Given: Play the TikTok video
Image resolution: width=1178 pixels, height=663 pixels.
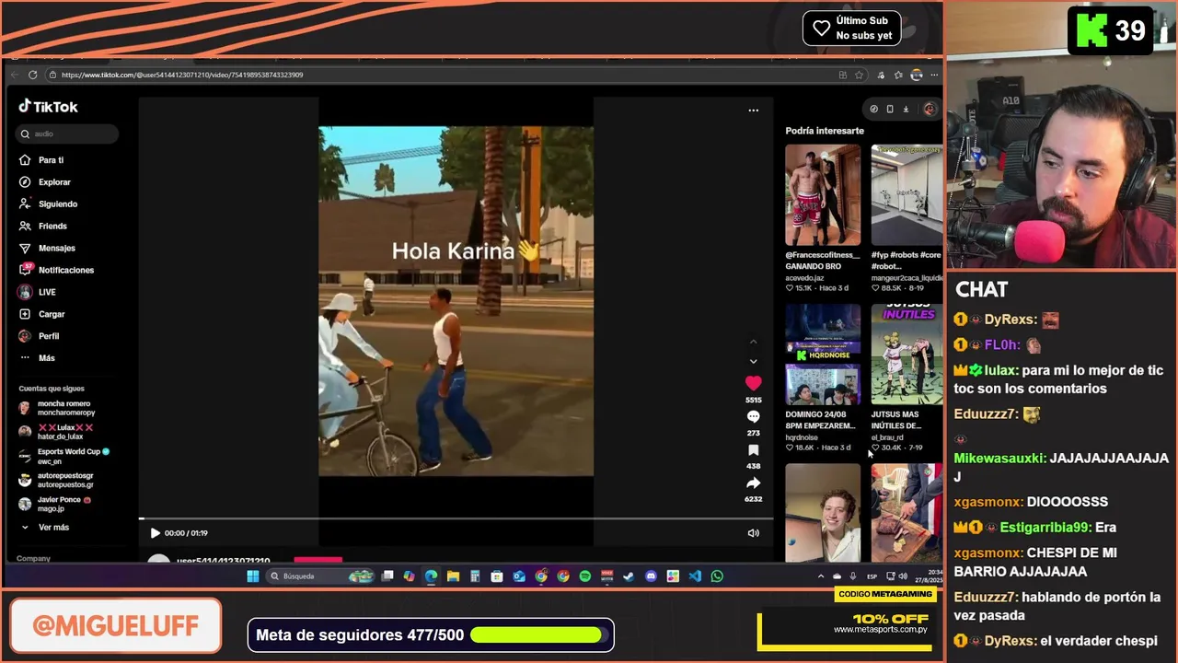Looking at the screenshot, I should click(x=155, y=533).
